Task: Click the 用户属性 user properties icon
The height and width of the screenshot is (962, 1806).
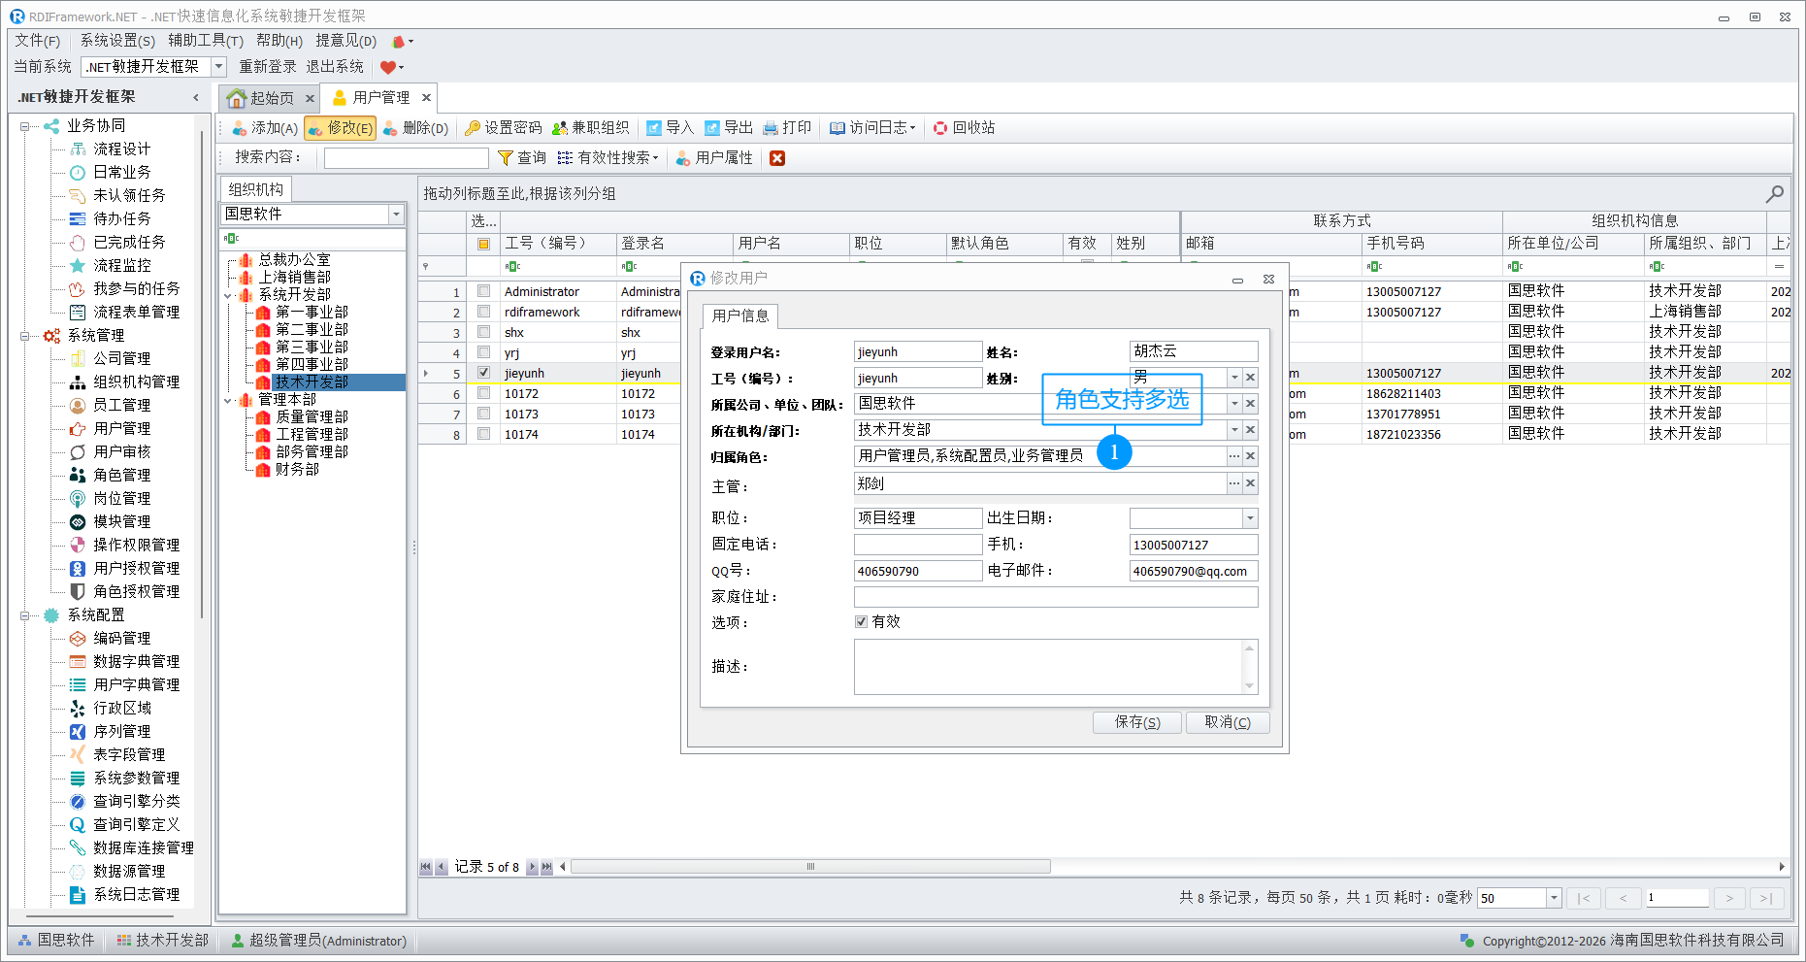Action: click(715, 157)
